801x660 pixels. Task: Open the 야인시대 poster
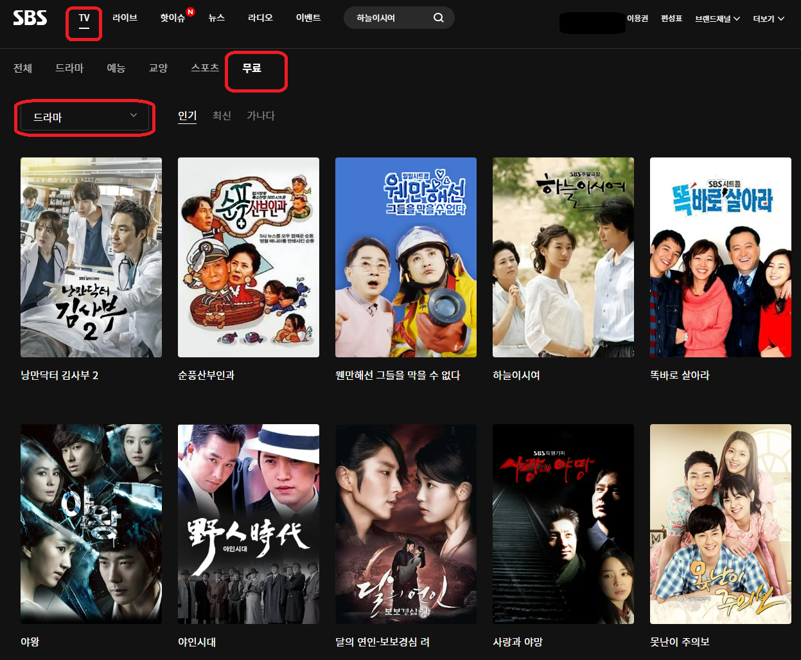249,524
